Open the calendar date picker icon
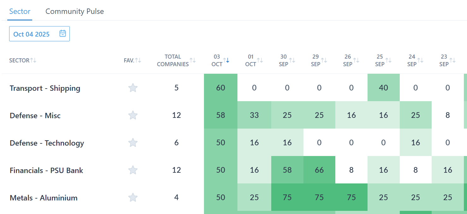 tap(63, 34)
